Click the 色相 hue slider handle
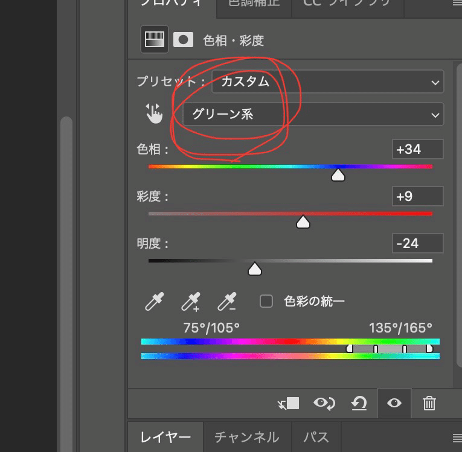The width and height of the screenshot is (462, 452). click(338, 175)
